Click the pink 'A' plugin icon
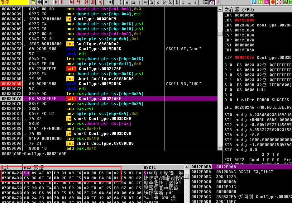This screenshot has height=203, width=292. click(266, 2)
